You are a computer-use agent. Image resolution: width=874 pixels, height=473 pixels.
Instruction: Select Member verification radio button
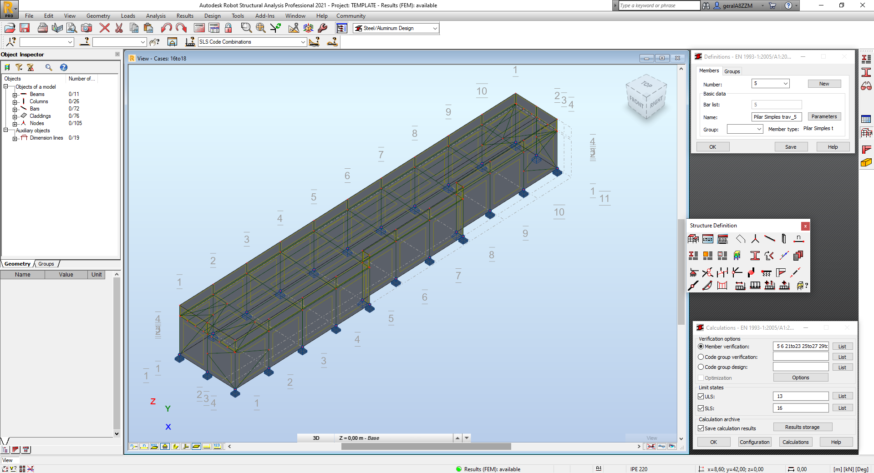pyautogui.click(x=701, y=347)
